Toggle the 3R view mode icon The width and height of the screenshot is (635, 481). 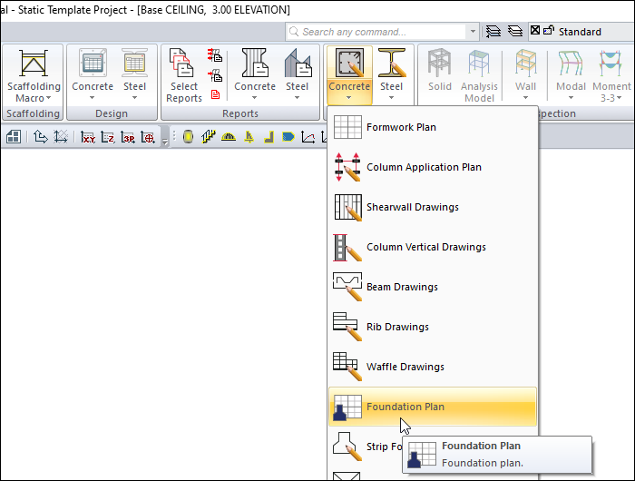pos(128,138)
